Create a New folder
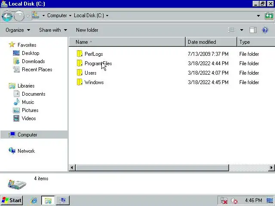 pos(87,30)
